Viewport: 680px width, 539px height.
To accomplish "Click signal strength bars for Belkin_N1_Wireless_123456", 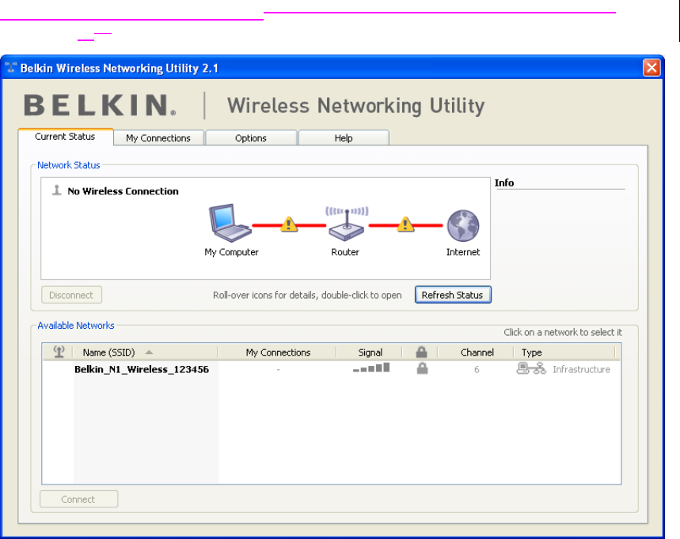I will pos(371,368).
